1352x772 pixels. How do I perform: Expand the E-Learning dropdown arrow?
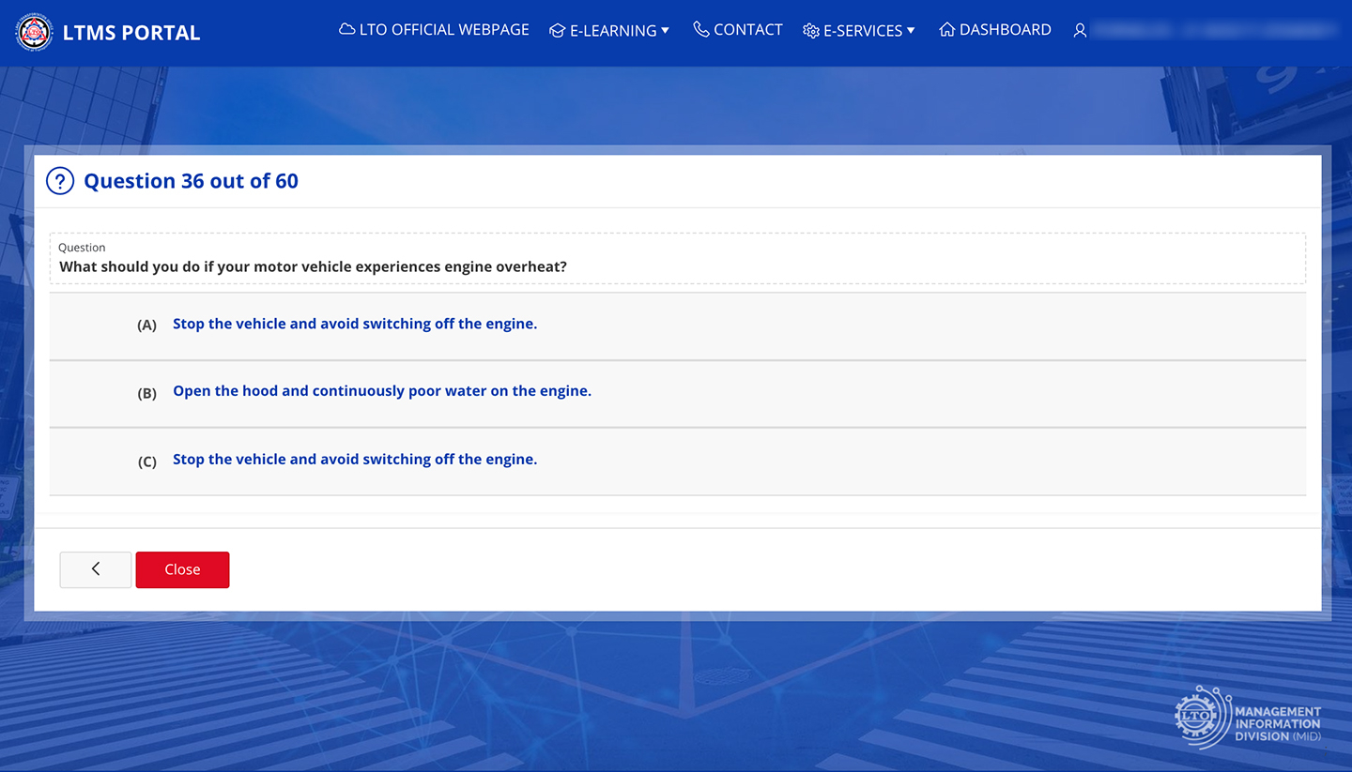coord(665,30)
